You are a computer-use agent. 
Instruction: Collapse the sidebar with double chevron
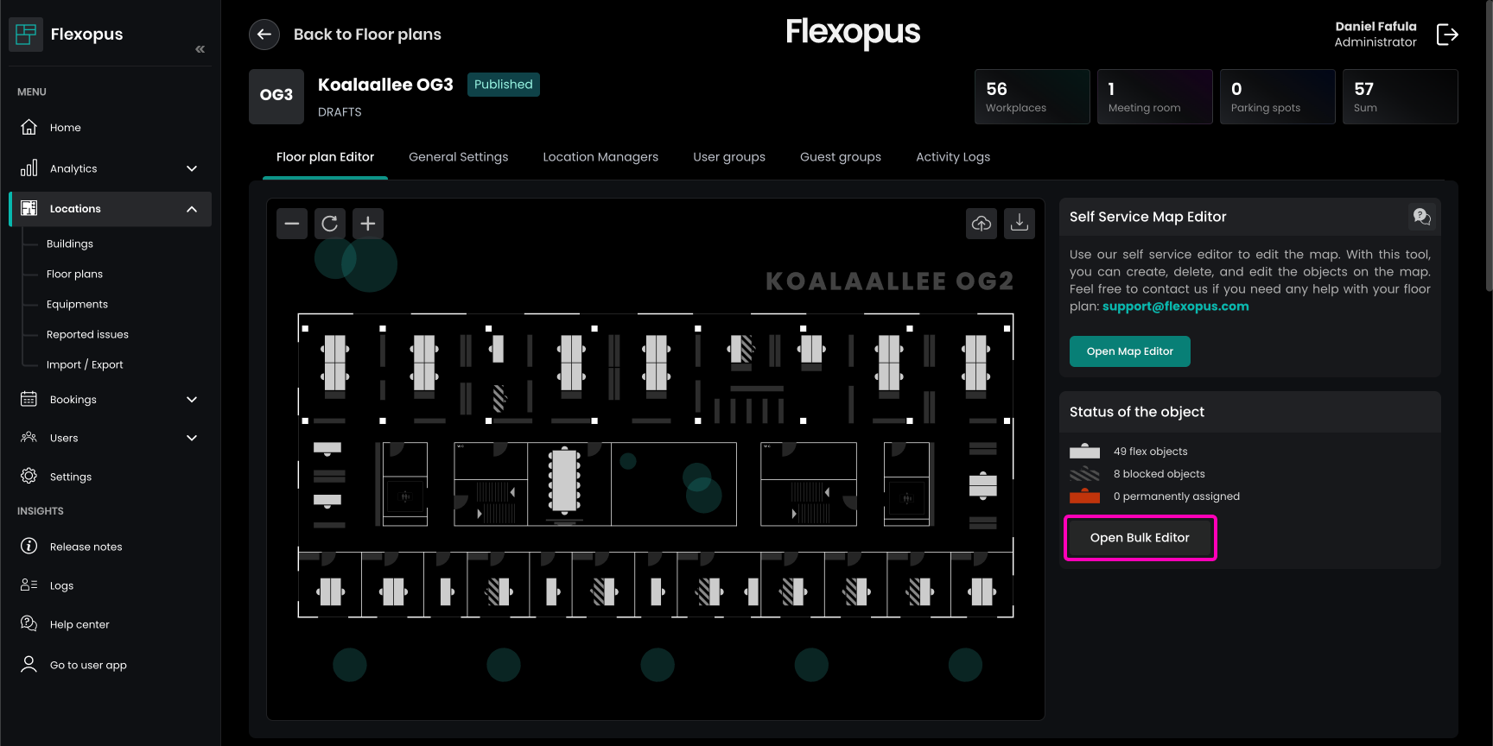tap(200, 49)
